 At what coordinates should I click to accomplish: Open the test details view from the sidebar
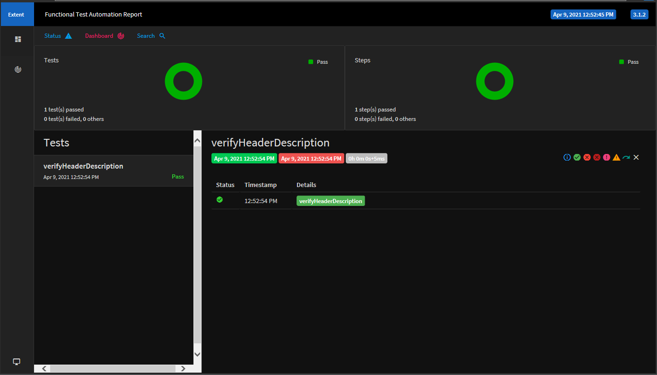(x=18, y=40)
